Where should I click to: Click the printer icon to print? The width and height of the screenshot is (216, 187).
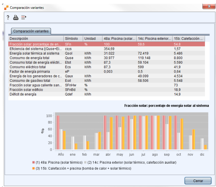[x=15, y=17]
